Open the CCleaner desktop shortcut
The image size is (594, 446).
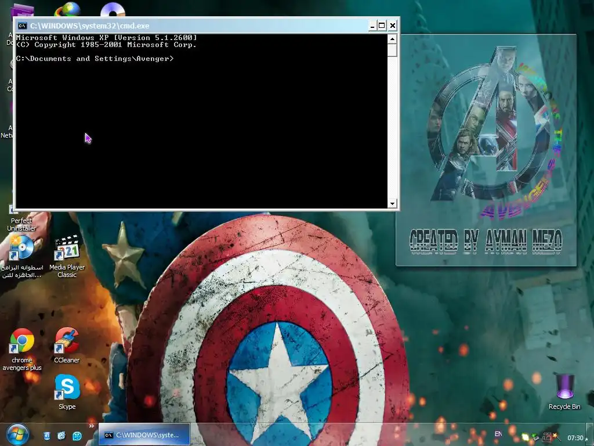click(67, 346)
